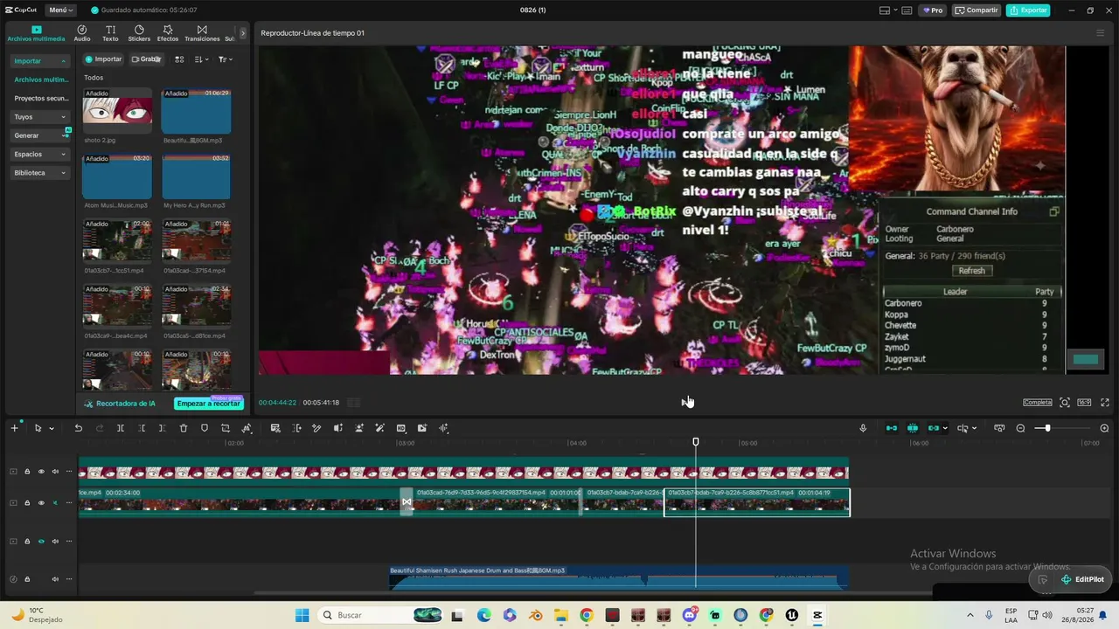Viewport: 1119px width, 629px height.
Task: Open the EditPilot assistant
Action: [x=1081, y=579]
